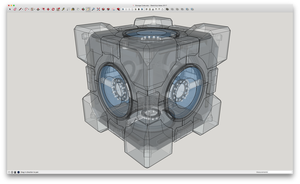Screen dimensions: 300x184
Task: Click the geo-location status bar icon
Action: (x=9, y=172)
